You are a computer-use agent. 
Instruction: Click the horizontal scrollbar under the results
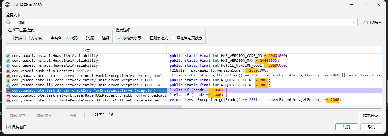[x=94, y=107]
